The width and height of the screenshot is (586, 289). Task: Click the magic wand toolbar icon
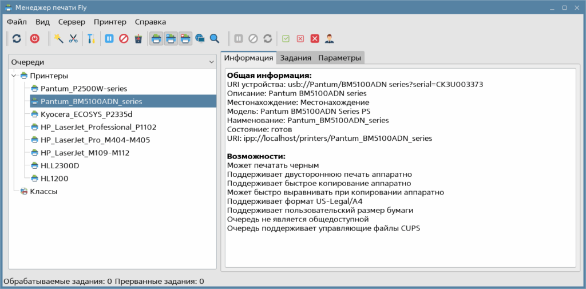click(x=58, y=38)
